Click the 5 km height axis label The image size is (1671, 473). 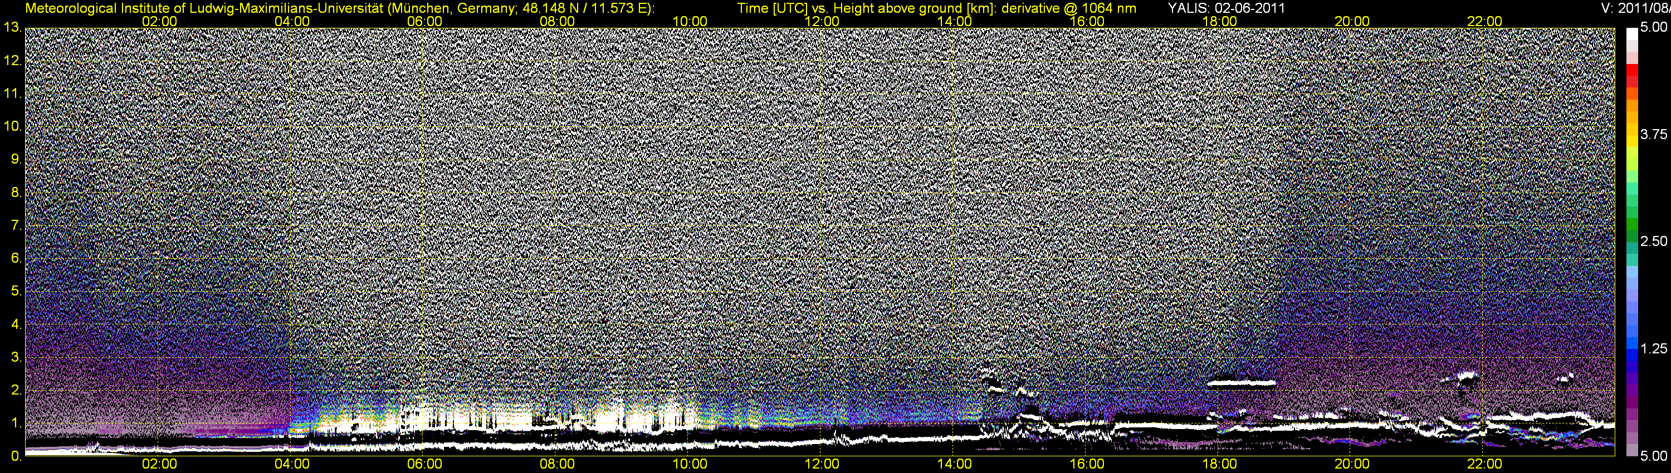click(x=16, y=291)
